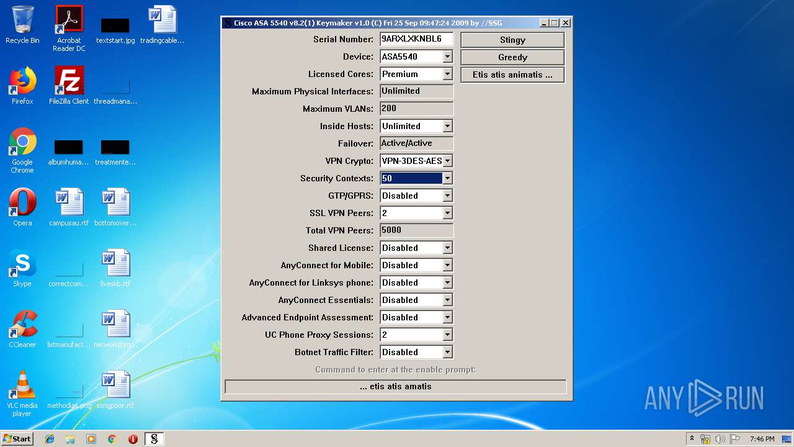Open the Licensed Cores dropdown

pyautogui.click(x=447, y=74)
